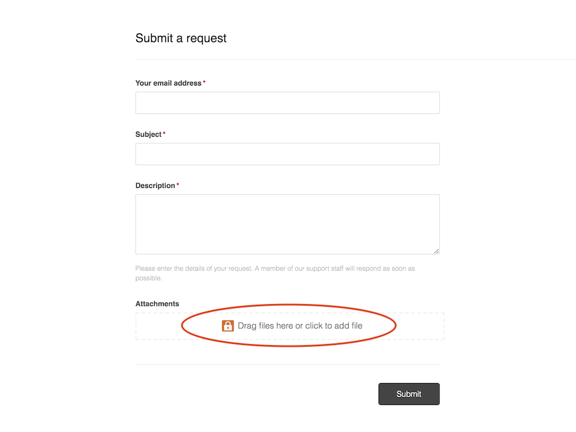The height and width of the screenshot is (432, 576).
Task: Click the red asterisk next to Subject
Action: pos(164,134)
